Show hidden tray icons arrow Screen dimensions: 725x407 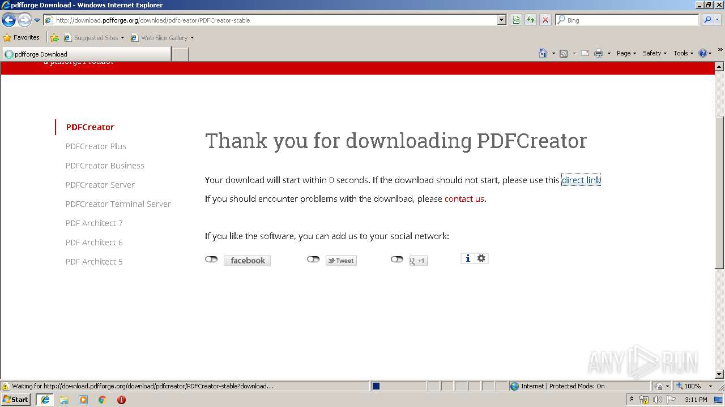pos(632,400)
